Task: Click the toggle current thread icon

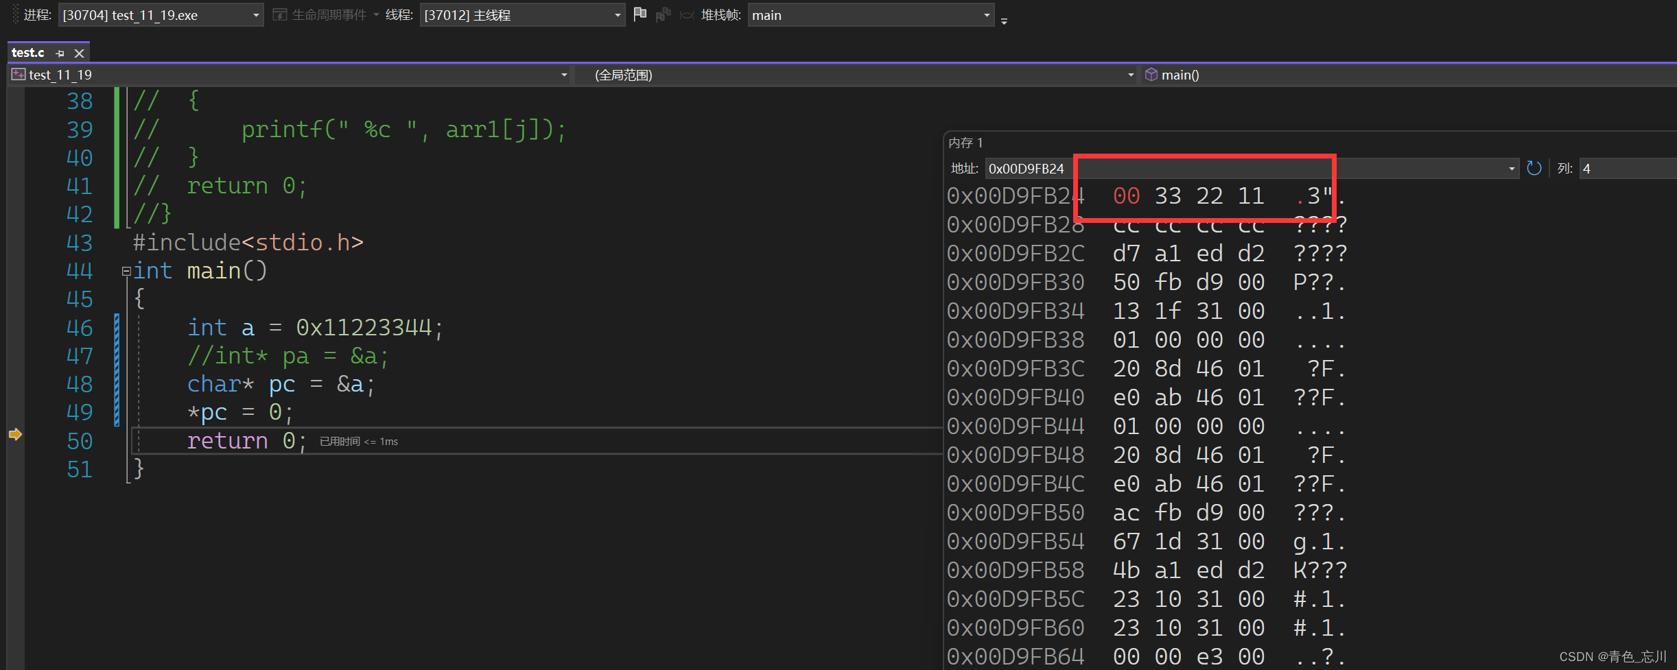Action: tap(686, 14)
